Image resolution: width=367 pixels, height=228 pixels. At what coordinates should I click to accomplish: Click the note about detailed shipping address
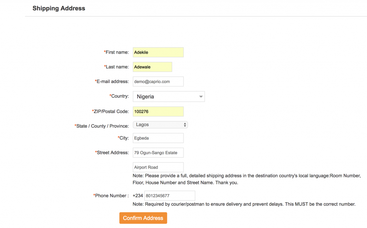(x=247, y=179)
